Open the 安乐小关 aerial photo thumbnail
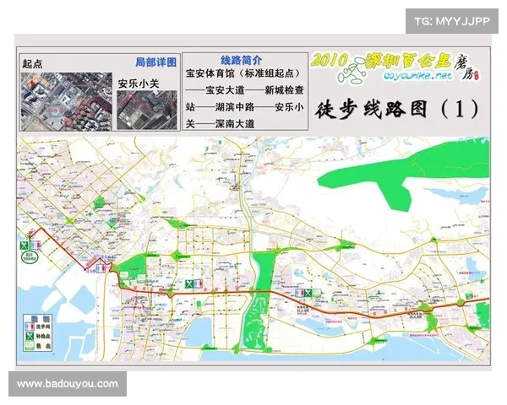The height and width of the screenshot is (405, 507). tap(147, 111)
